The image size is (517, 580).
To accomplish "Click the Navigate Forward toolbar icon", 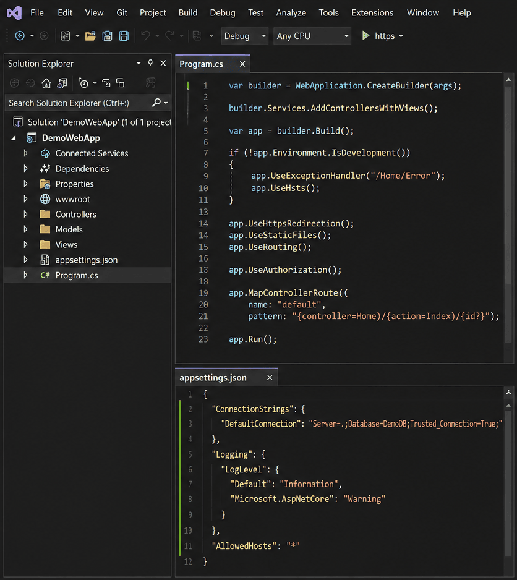I will tap(44, 36).
